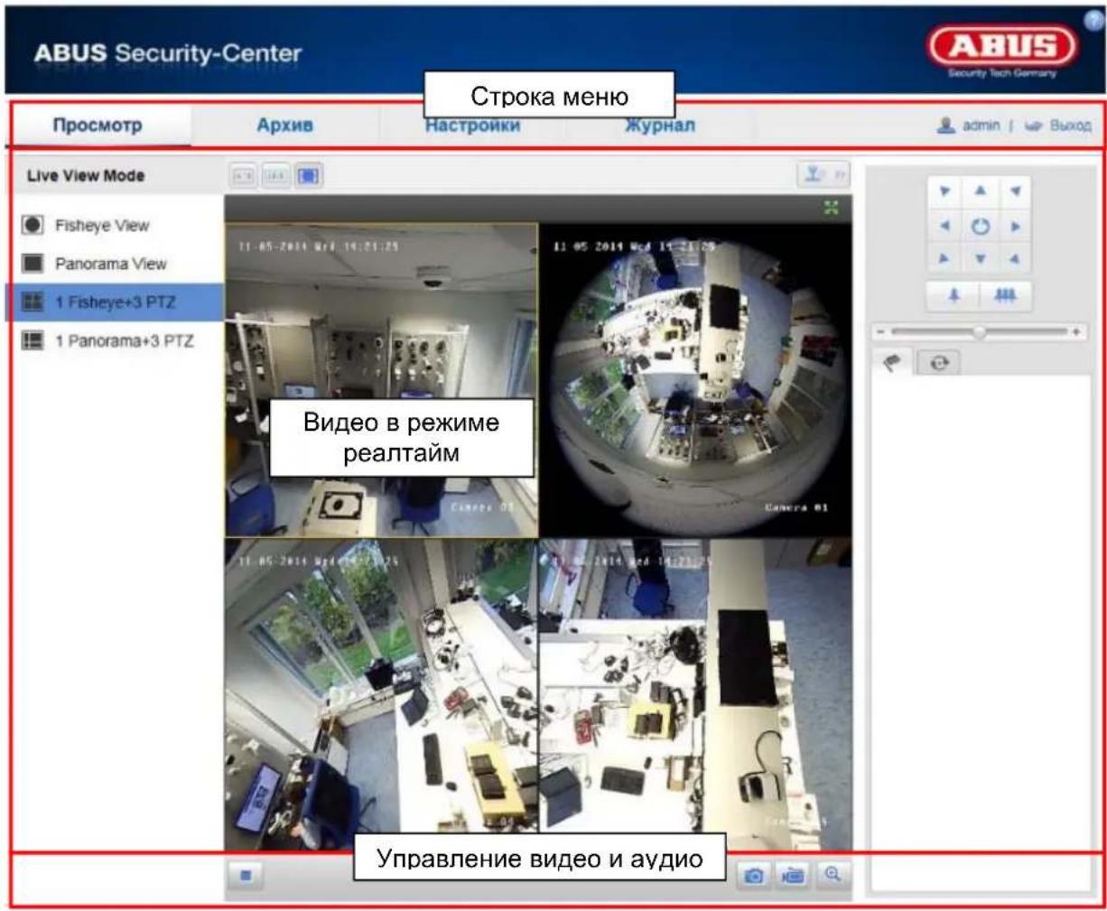The height and width of the screenshot is (911, 1107).
Task: Pan PTZ down-left arrow
Action: (x=944, y=259)
